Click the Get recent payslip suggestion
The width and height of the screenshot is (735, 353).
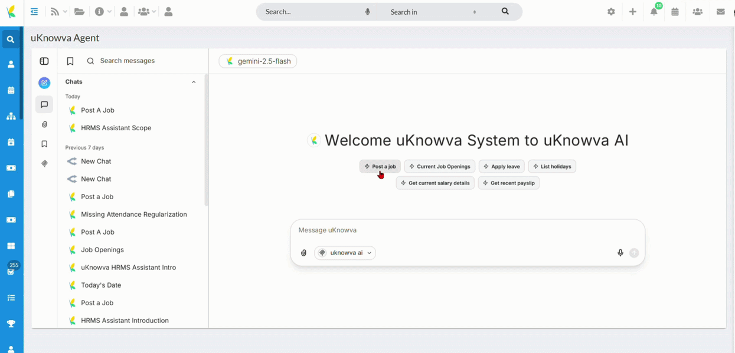tap(509, 183)
